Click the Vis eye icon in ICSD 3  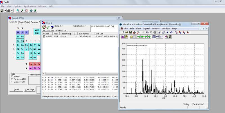pos(52,27)
